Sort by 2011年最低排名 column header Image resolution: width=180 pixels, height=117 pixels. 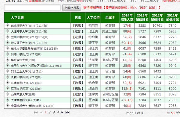(172, 17)
